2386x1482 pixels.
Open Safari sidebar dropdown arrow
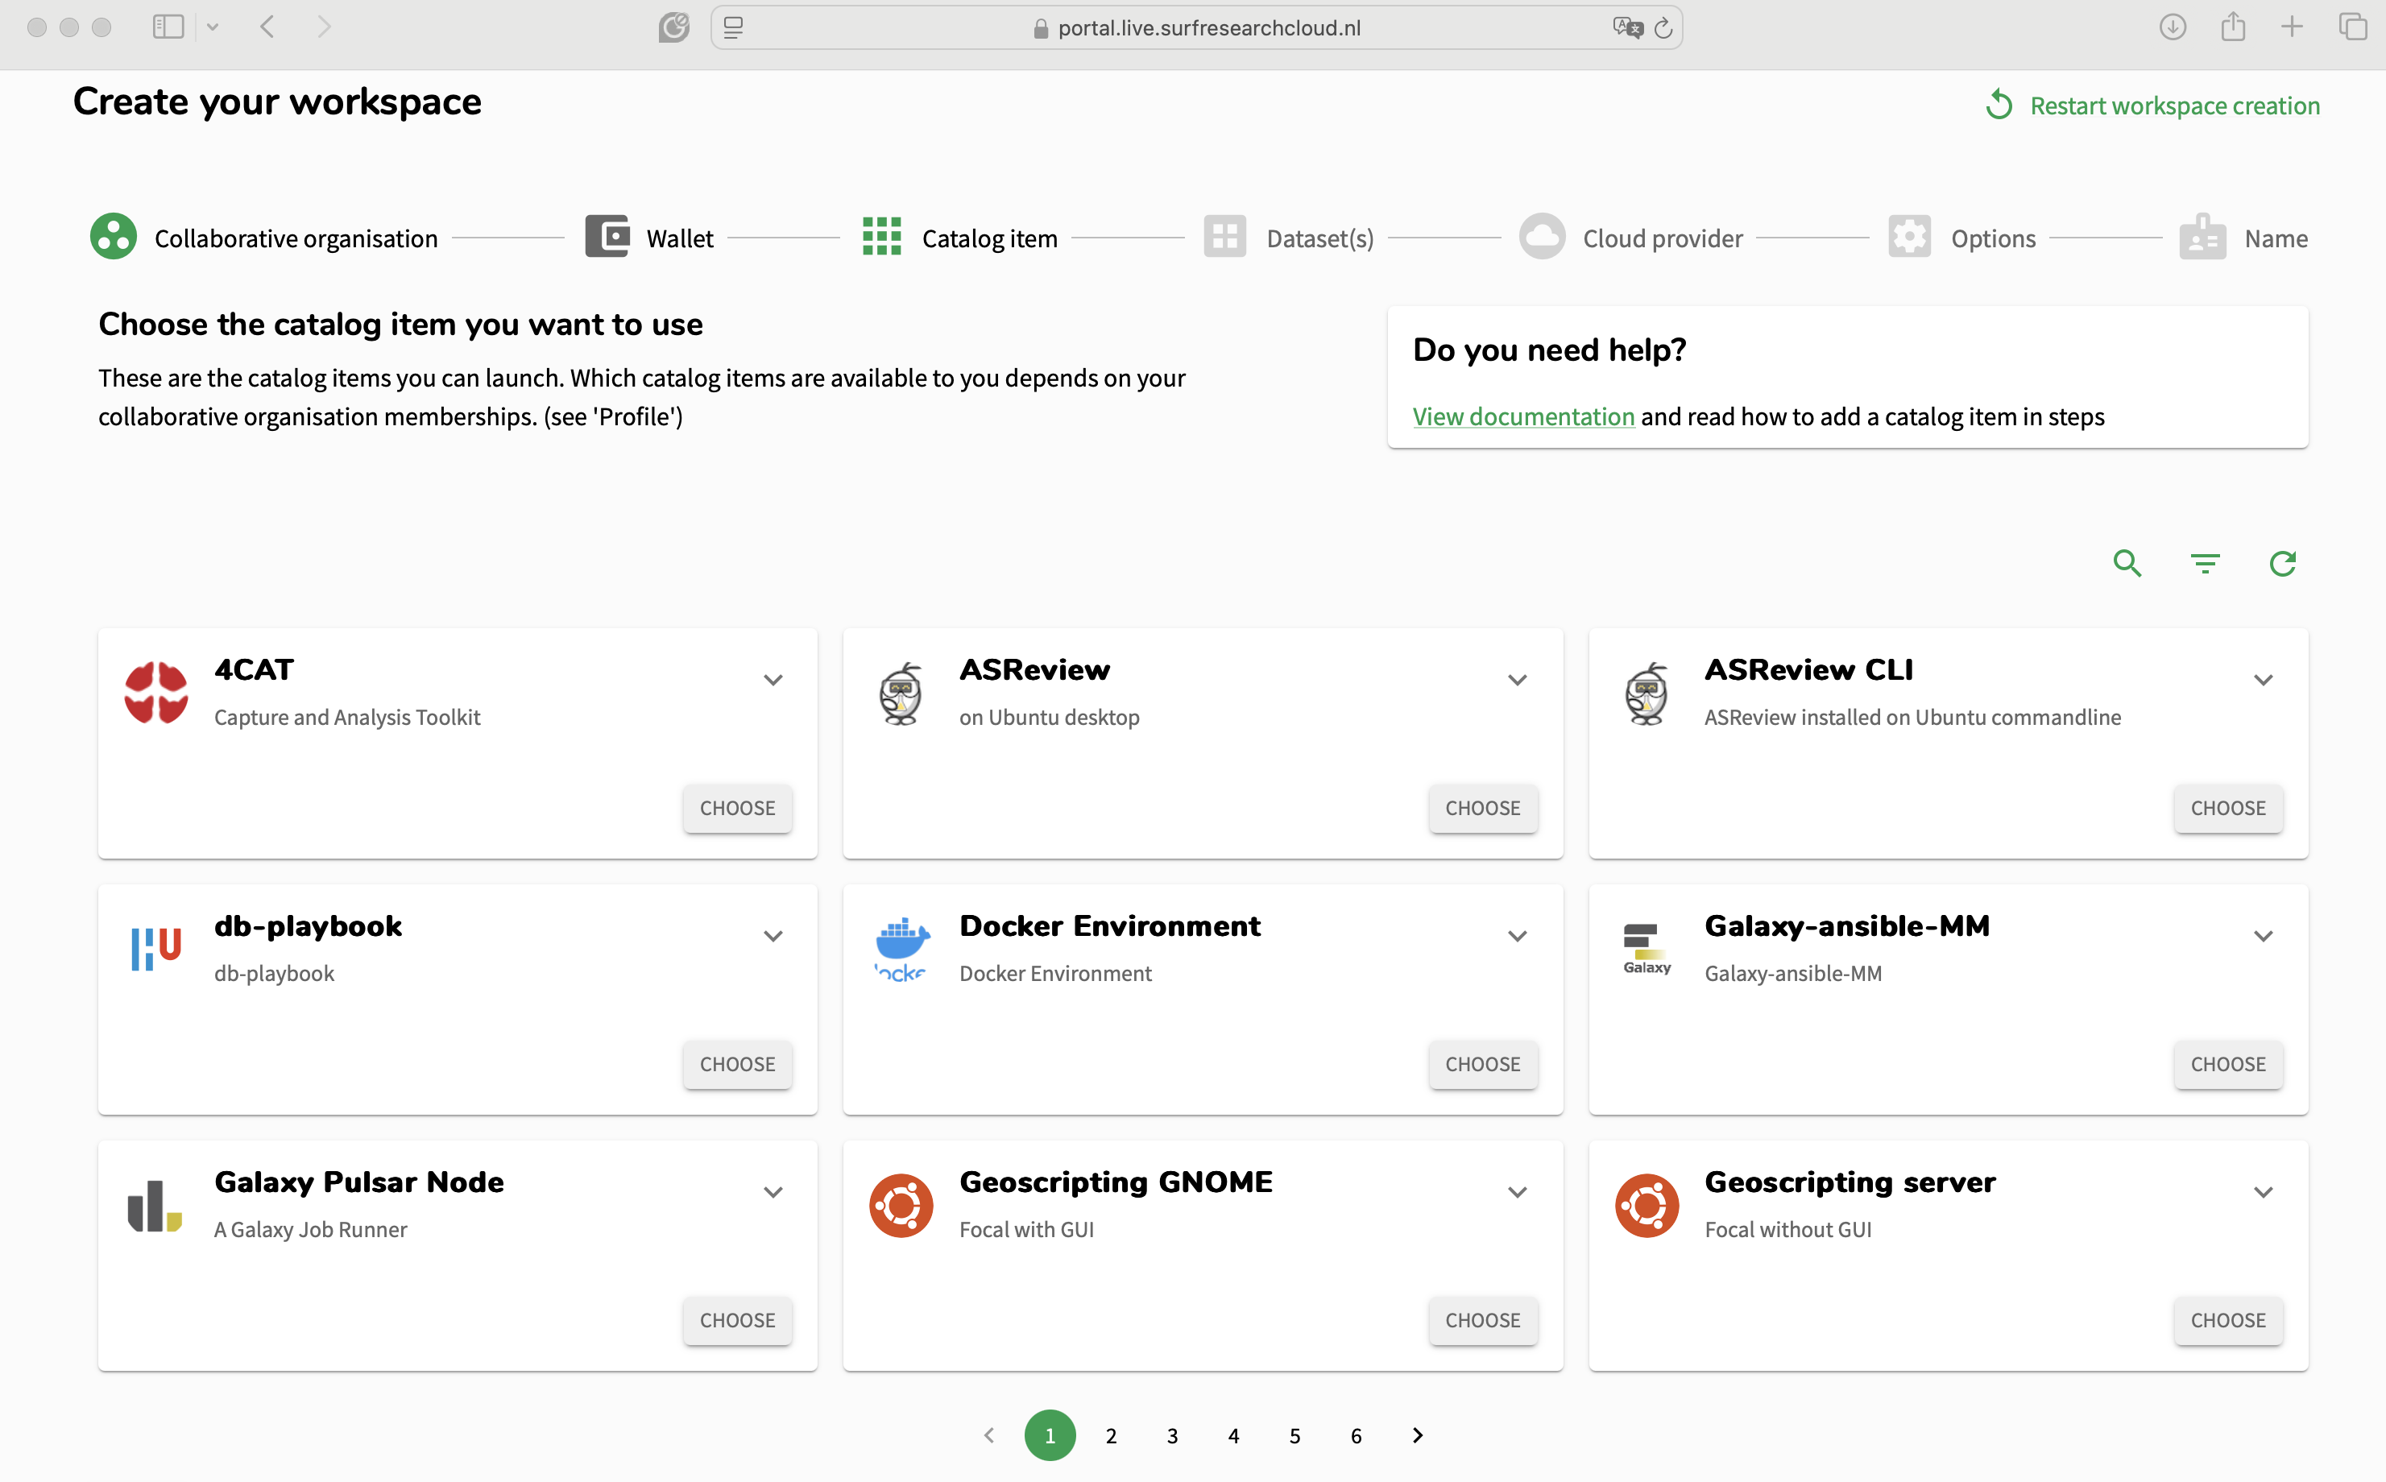213,27
